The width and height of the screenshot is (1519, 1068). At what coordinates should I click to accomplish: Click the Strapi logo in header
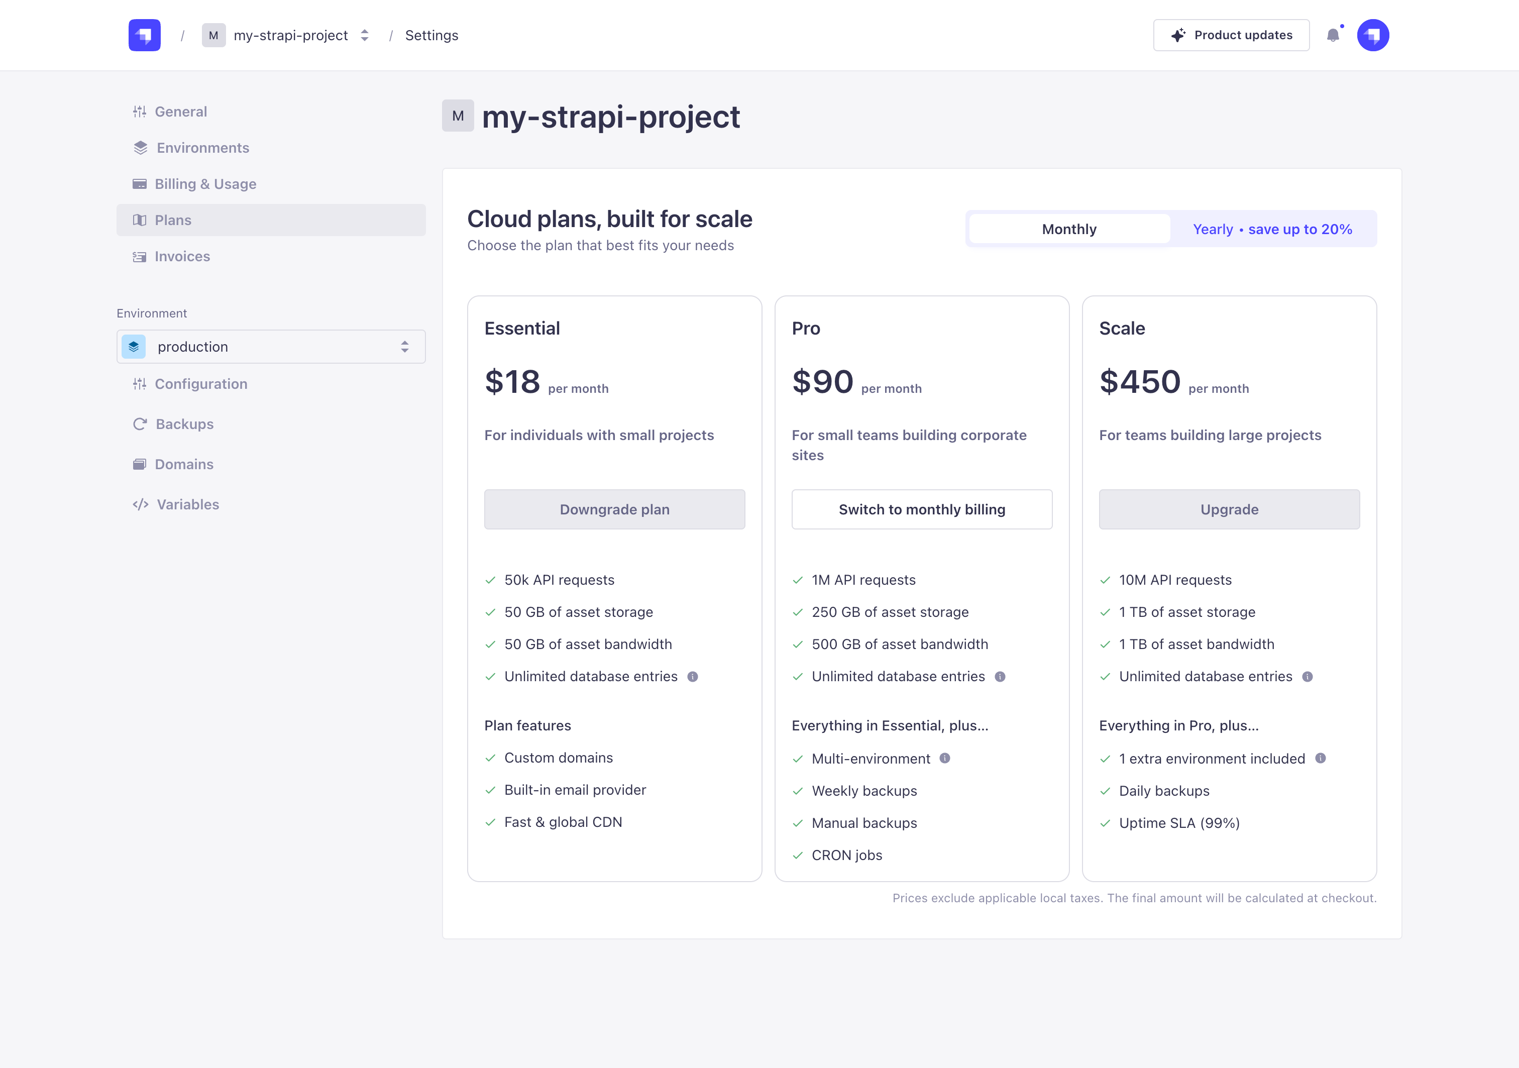point(144,35)
